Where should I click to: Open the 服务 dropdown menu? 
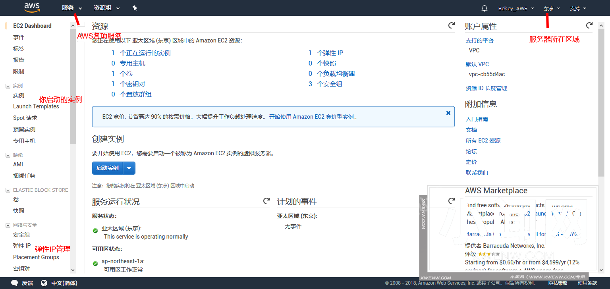click(72, 8)
